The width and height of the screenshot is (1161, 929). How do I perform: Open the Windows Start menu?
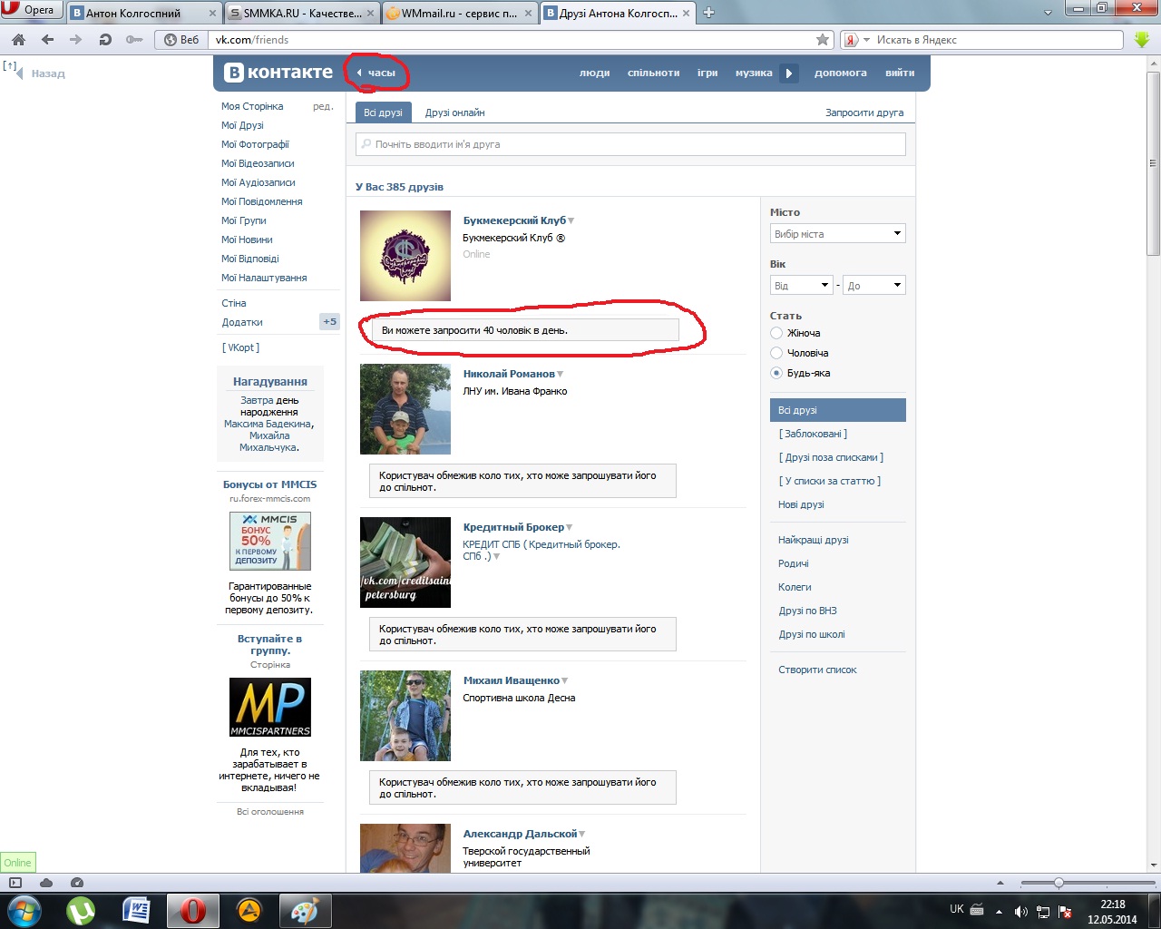click(24, 910)
